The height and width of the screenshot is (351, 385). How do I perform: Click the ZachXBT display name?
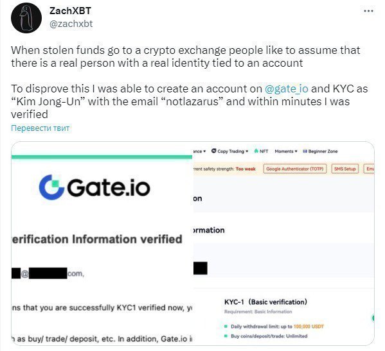coord(70,11)
